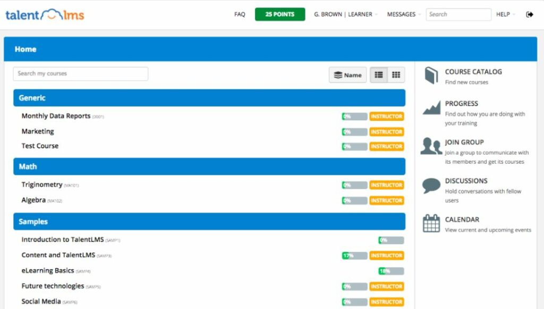Click 18% progress bar of eLearning Basics
The image size is (544, 309).
point(391,271)
